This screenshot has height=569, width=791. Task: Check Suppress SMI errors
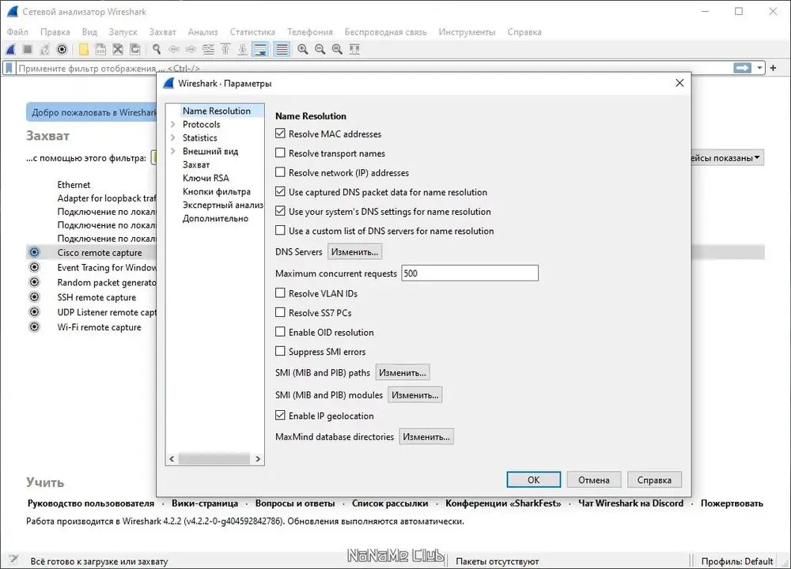[280, 351]
